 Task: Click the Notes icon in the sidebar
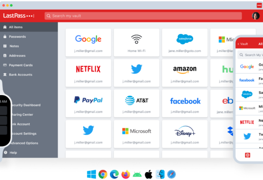(x=5, y=46)
